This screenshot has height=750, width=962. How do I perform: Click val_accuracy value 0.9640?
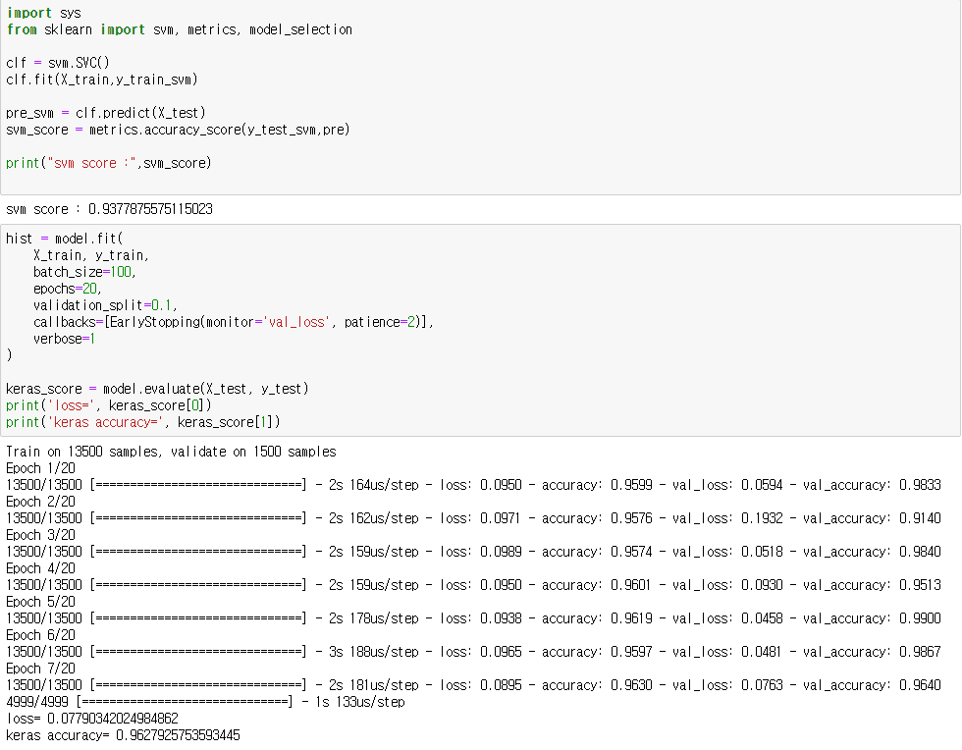coord(921,685)
